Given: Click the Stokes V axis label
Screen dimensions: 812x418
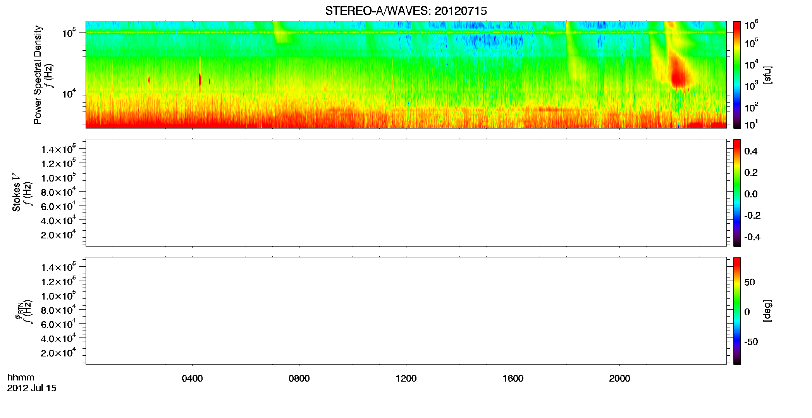Looking at the screenshot, I should [x=17, y=192].
